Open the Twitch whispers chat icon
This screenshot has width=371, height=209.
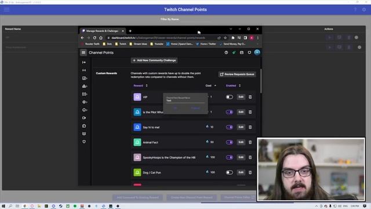[249, 53]
